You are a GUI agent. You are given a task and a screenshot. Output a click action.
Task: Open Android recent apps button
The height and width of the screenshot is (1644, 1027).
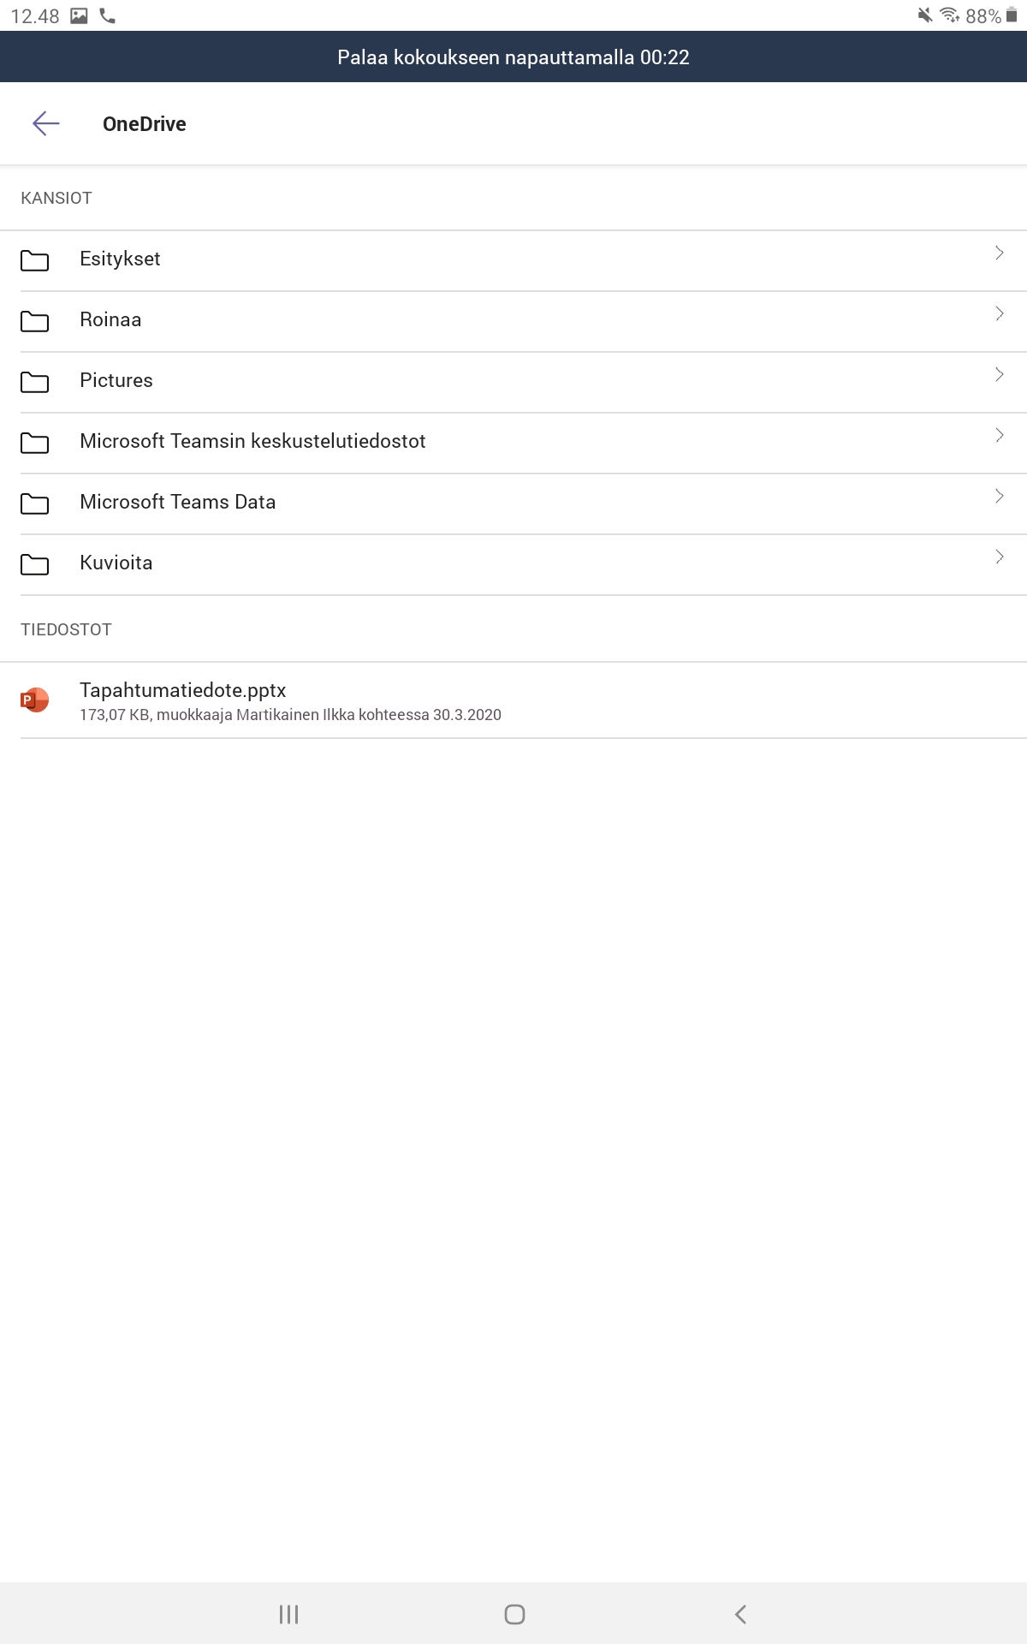click(288, 1614)
